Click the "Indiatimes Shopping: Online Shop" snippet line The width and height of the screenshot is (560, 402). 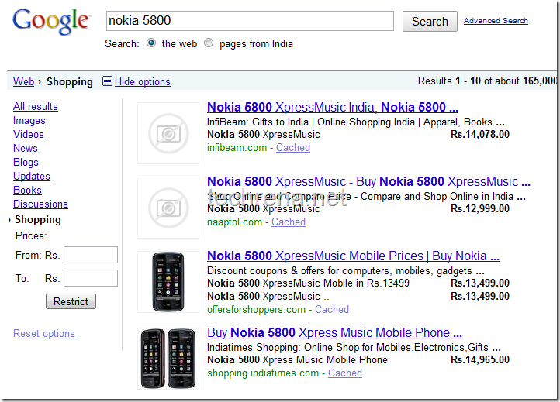click(x=354, y=348)
